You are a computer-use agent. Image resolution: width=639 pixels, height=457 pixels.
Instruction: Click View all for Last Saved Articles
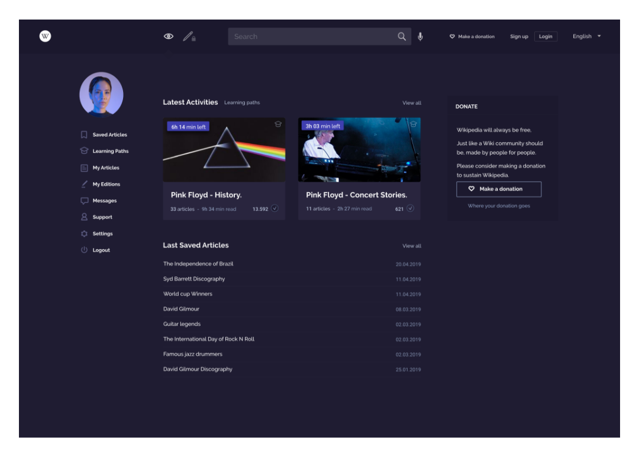pos(412,246)
